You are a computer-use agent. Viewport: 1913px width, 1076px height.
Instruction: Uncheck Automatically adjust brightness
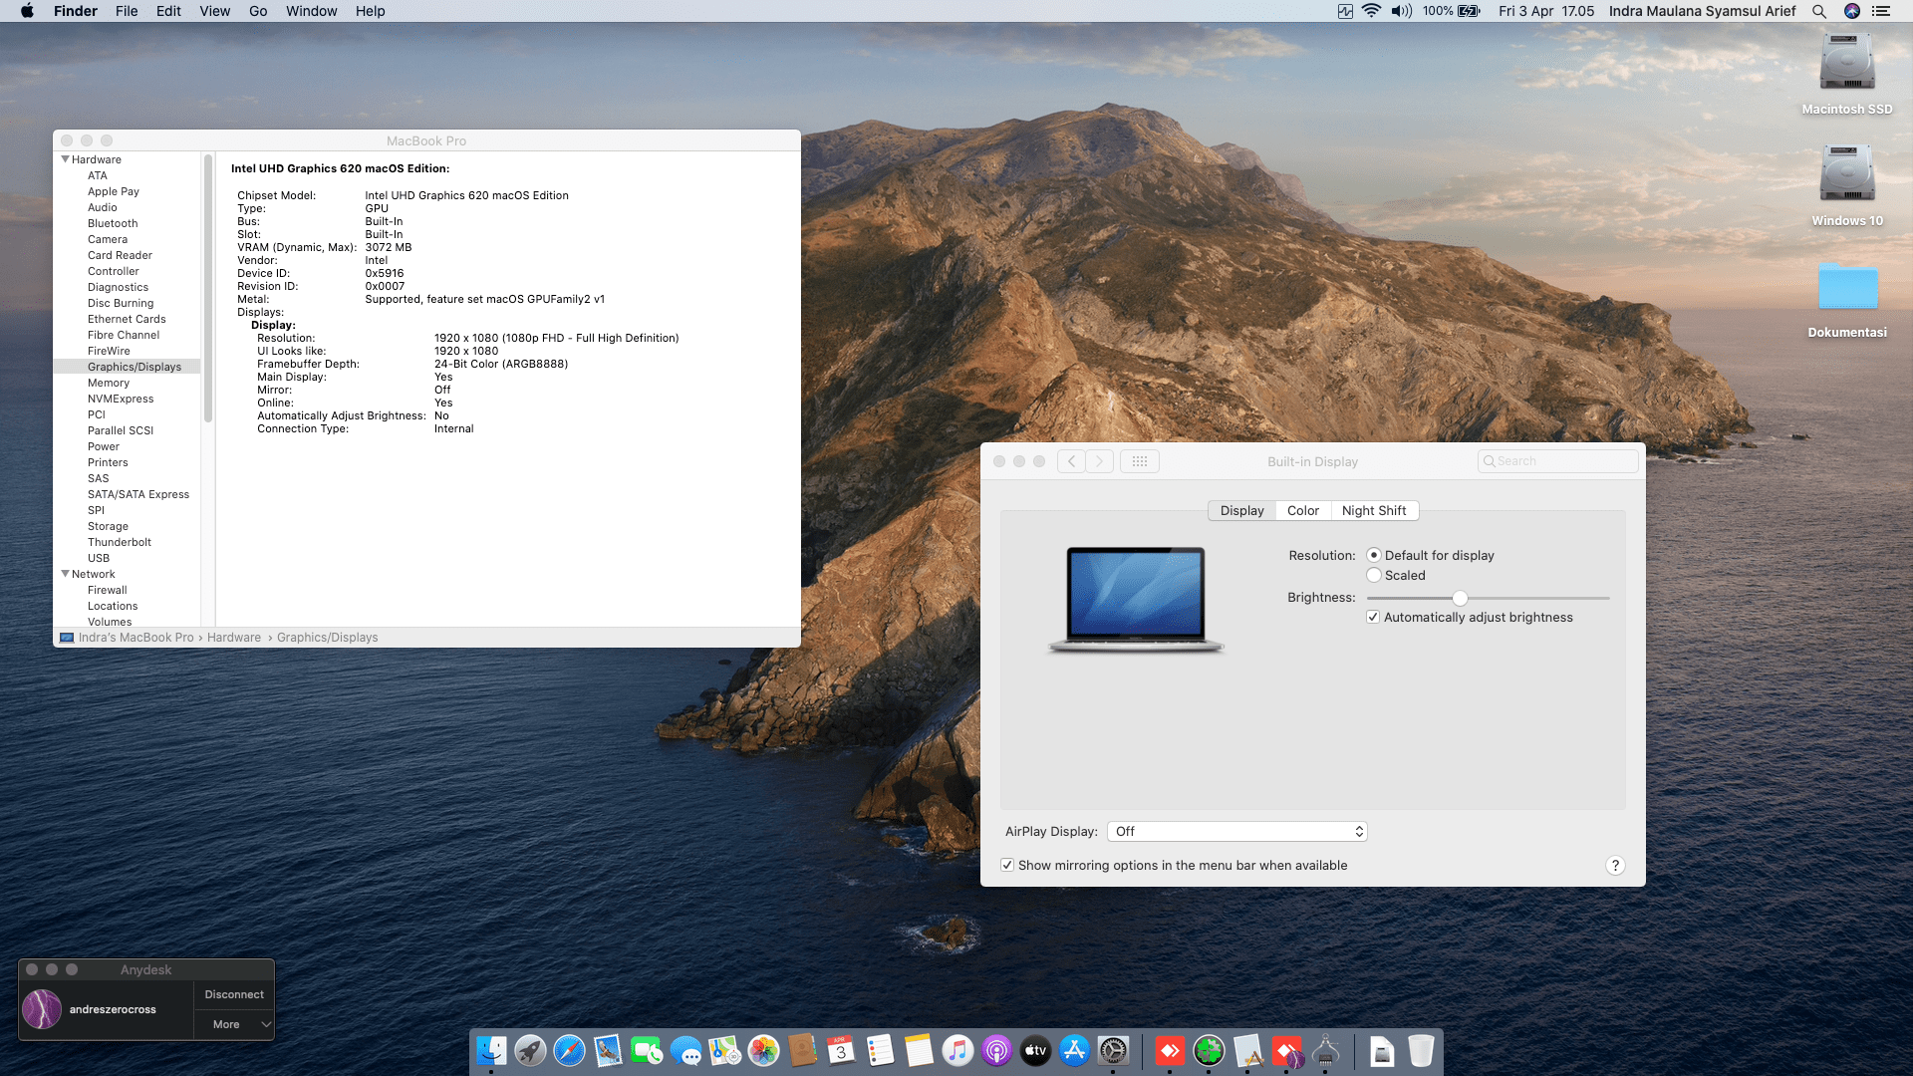tap(1373, 617)
